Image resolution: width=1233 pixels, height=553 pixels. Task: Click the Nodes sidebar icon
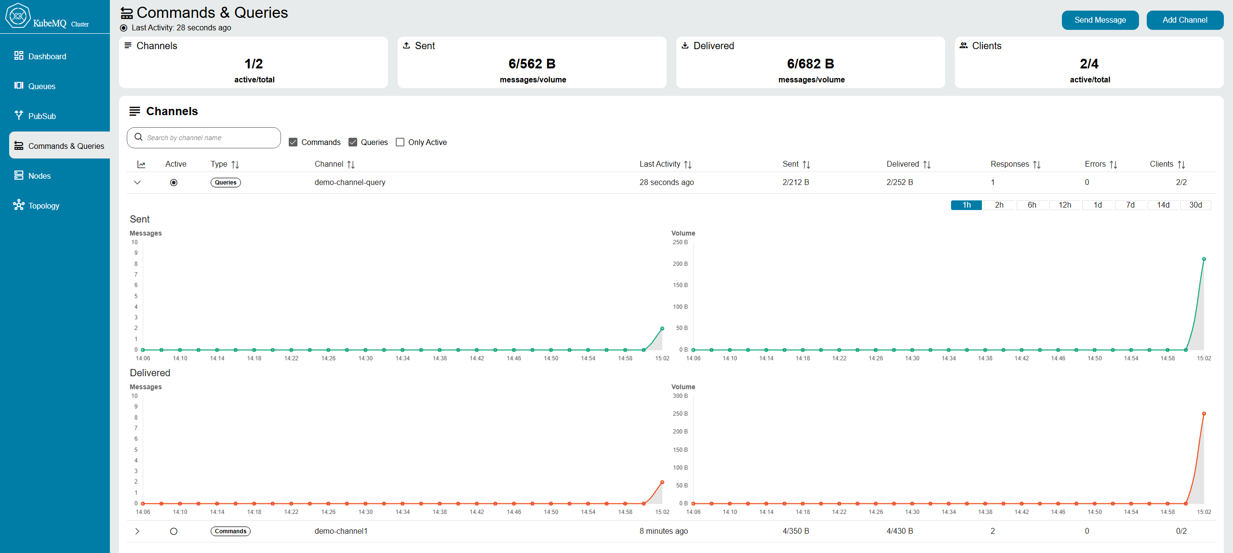(x=19, y=175)
